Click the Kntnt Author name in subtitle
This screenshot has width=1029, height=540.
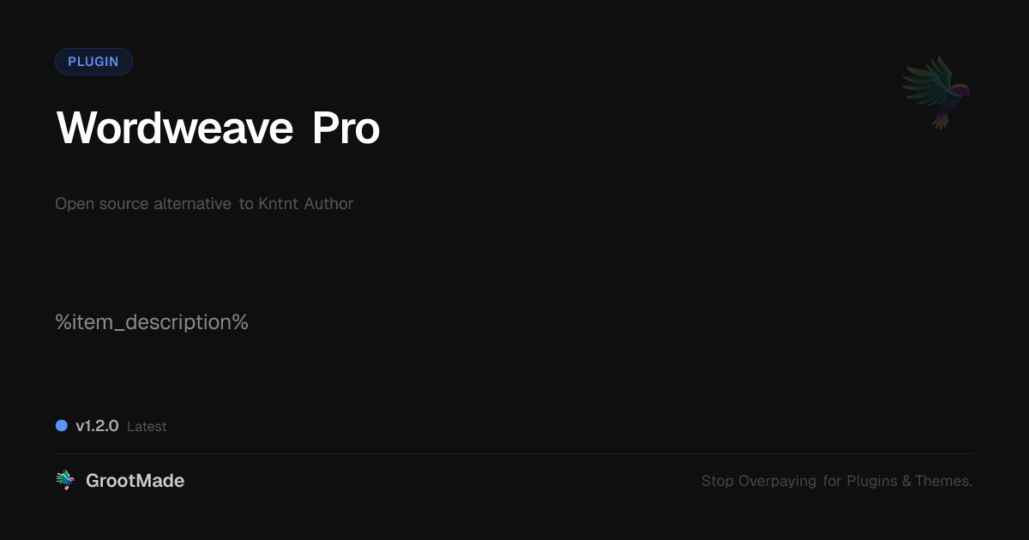tap(306, 204)
